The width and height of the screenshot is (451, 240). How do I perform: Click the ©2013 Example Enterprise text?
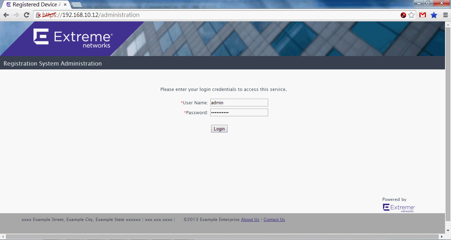[211, 220]
